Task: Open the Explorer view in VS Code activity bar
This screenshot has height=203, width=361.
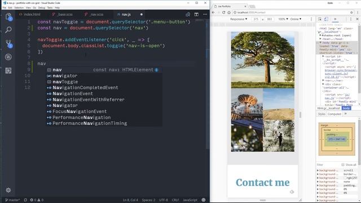Action: (x=8, y=16)
